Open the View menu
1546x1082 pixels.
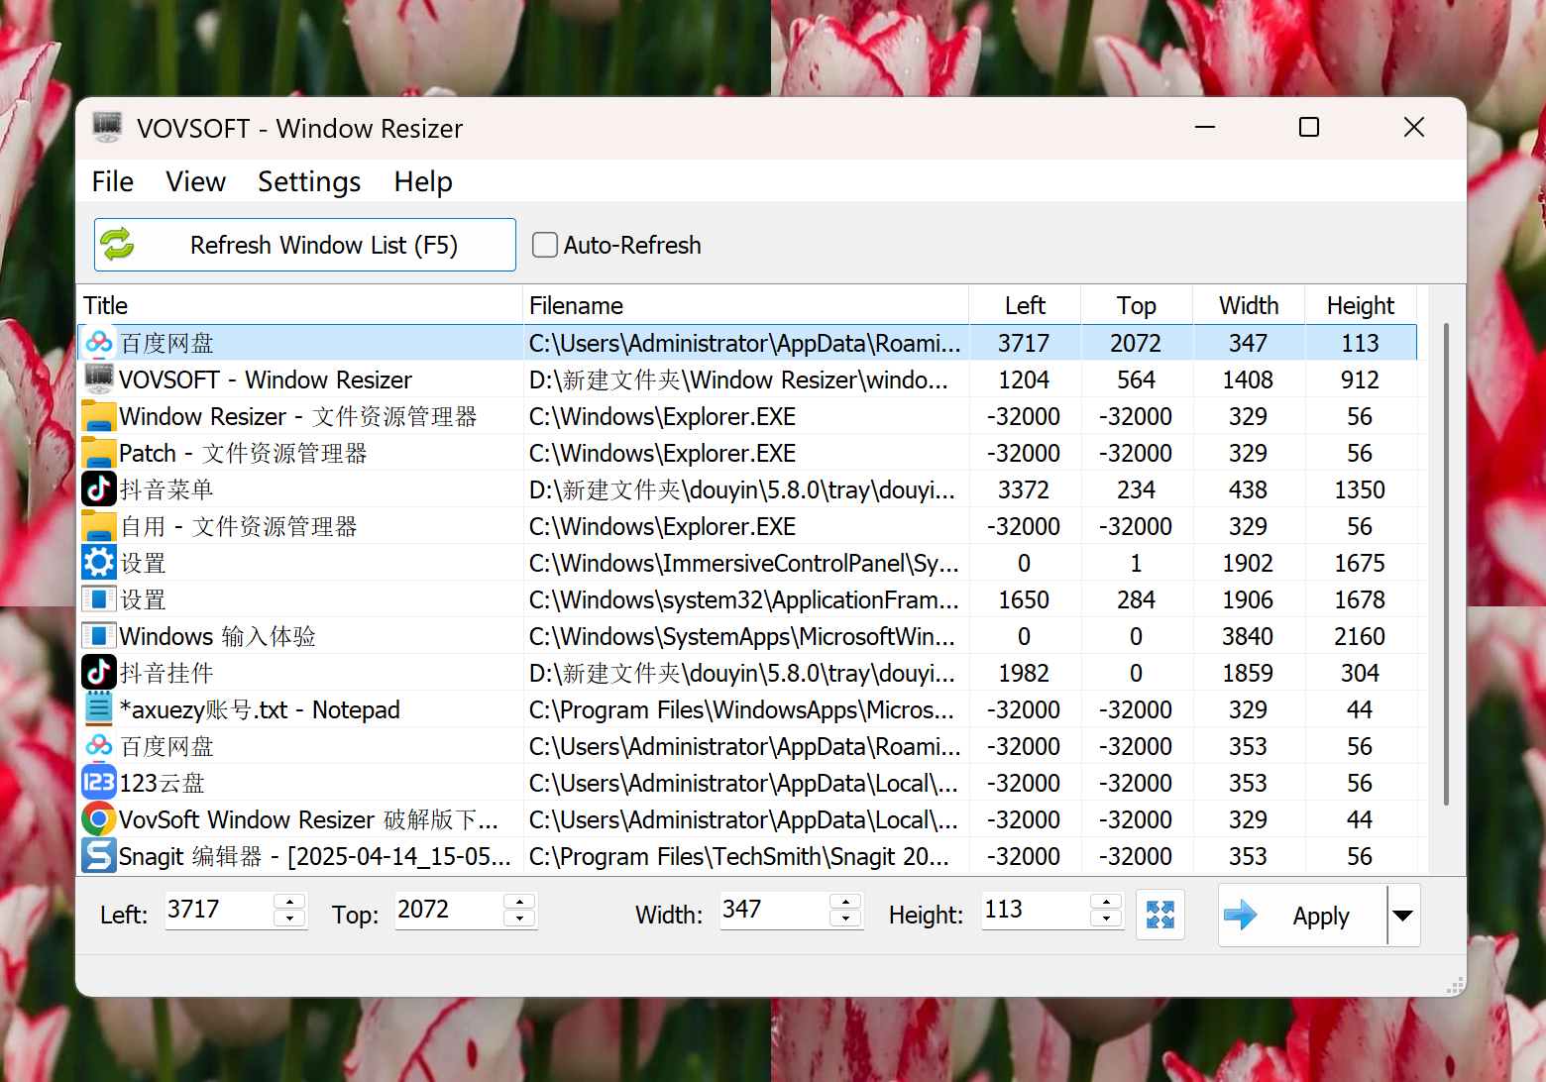[x=195, y=182]
